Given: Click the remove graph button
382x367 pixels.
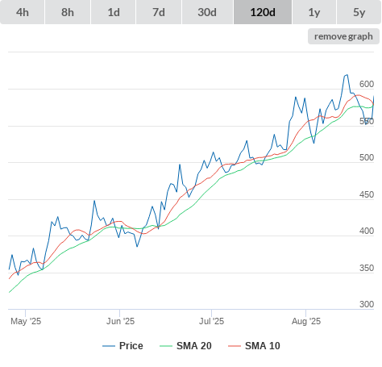Looking at the screenshot, I should coord(343,36).
